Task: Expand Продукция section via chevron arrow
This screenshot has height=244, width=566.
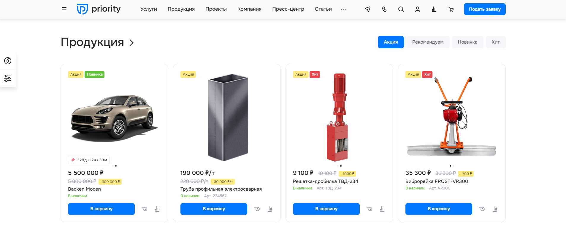Action: point(131,43)
